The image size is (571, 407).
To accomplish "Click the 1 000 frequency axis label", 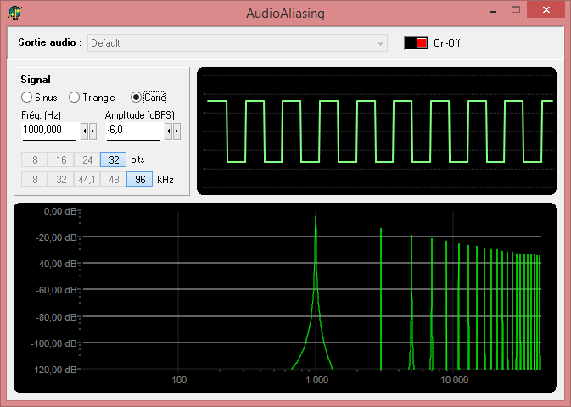I will [x=316, y=380].
